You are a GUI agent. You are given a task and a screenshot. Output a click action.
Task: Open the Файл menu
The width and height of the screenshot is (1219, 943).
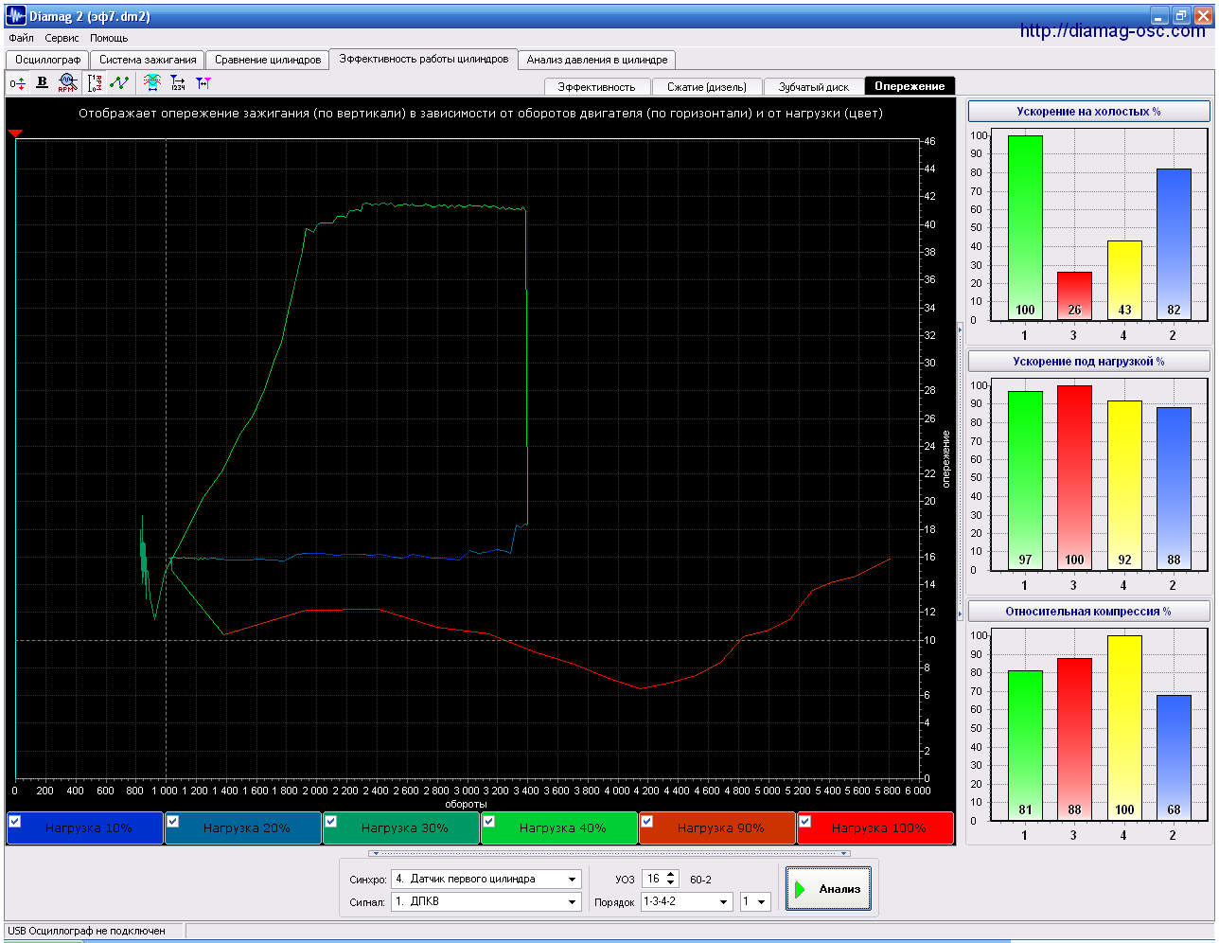click(x=21, y=39)
